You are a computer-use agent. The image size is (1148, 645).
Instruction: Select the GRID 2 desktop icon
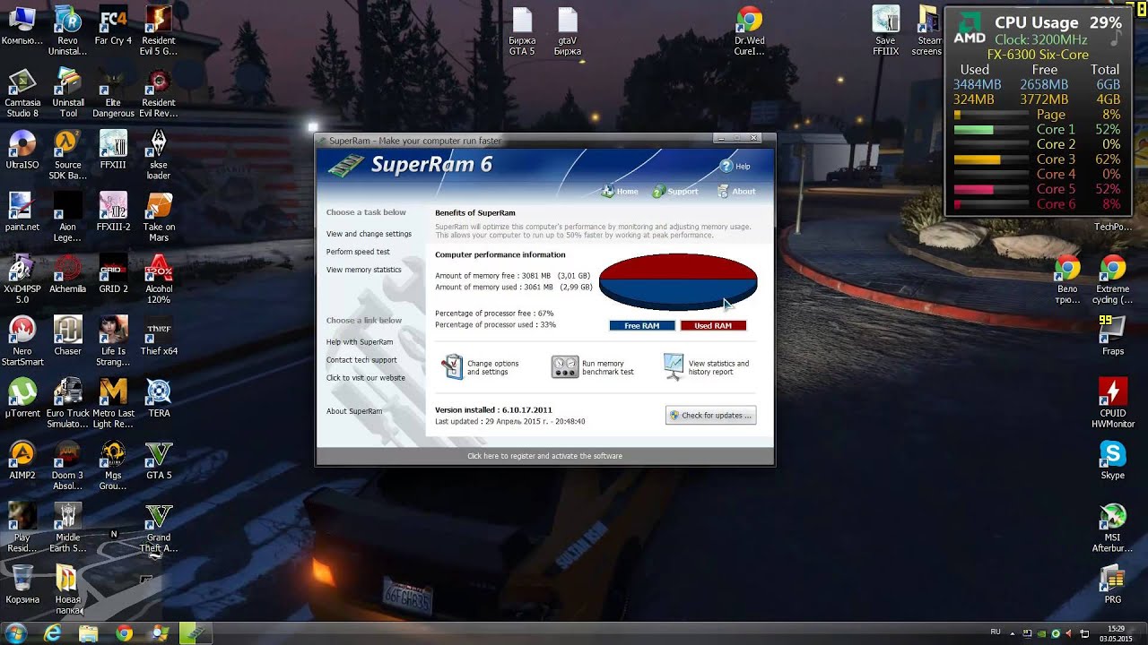coord(113,273)
